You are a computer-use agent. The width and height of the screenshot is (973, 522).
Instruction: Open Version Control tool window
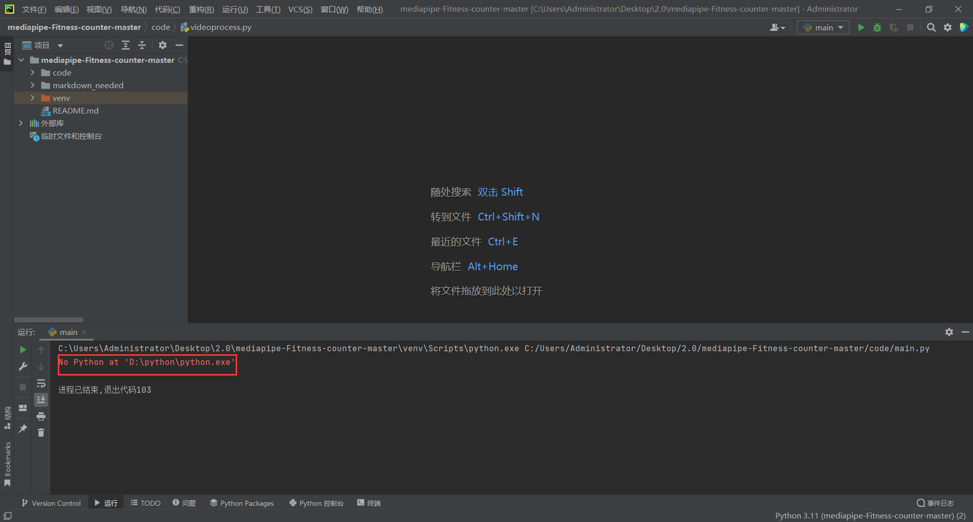tap(51, 503)
